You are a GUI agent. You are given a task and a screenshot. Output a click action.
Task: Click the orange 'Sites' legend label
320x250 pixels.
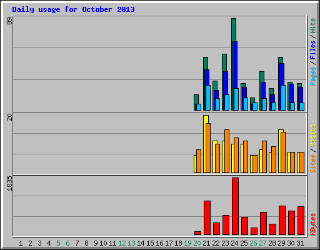coord(312,164)
